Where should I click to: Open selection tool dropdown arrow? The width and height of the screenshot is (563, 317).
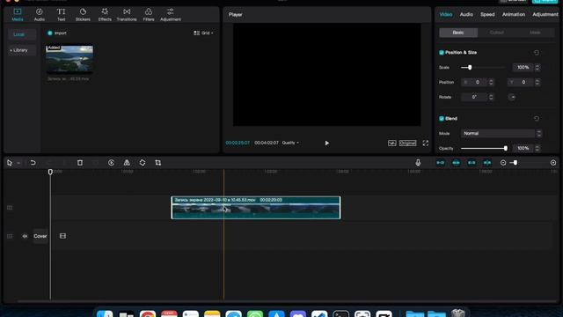click(18, 163)
